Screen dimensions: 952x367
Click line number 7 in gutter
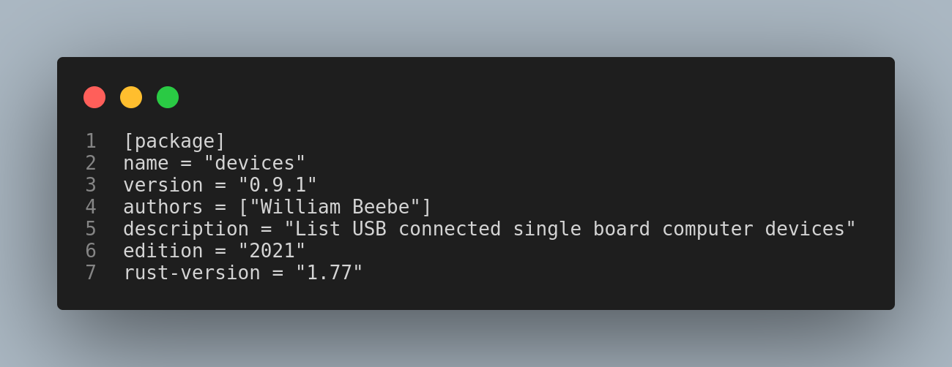tap(91, 273)
